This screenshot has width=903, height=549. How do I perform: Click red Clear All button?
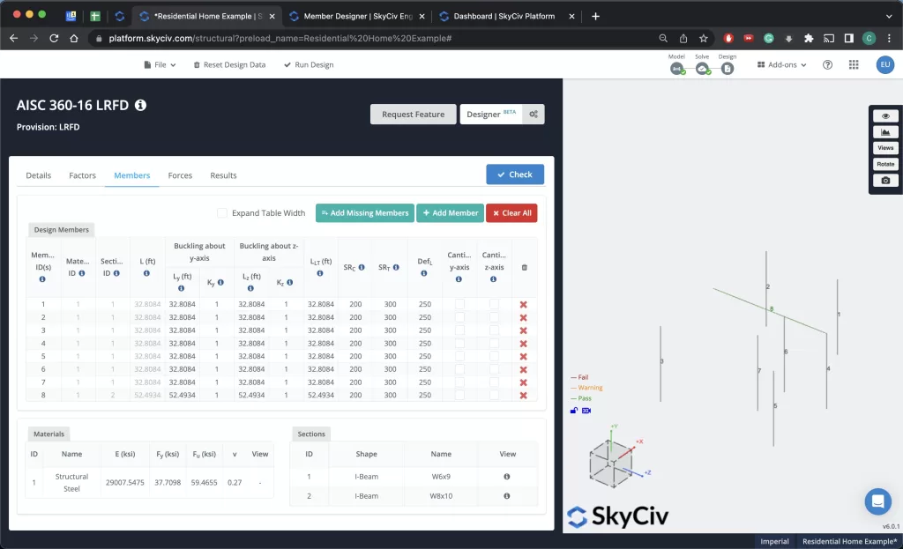[511, 213]
